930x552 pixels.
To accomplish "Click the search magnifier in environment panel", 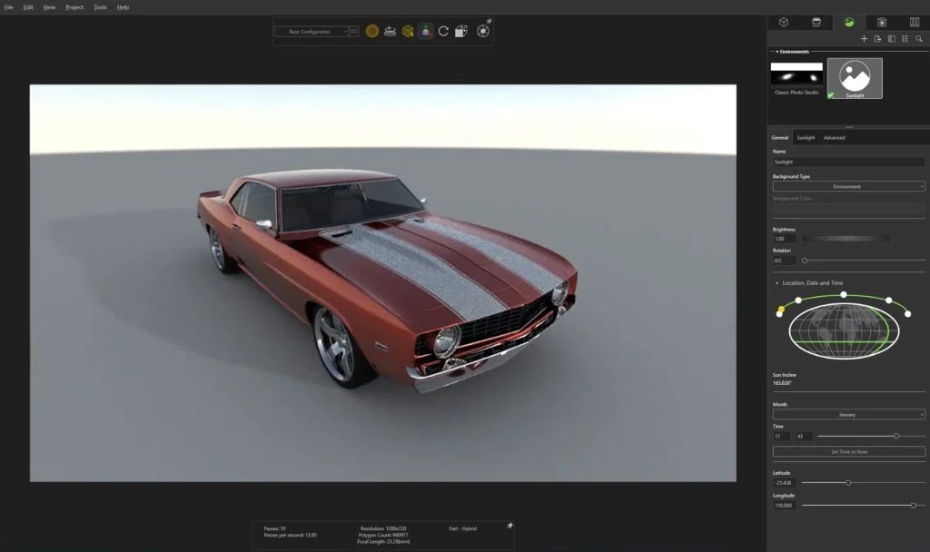I will click(x=919, y=39).
